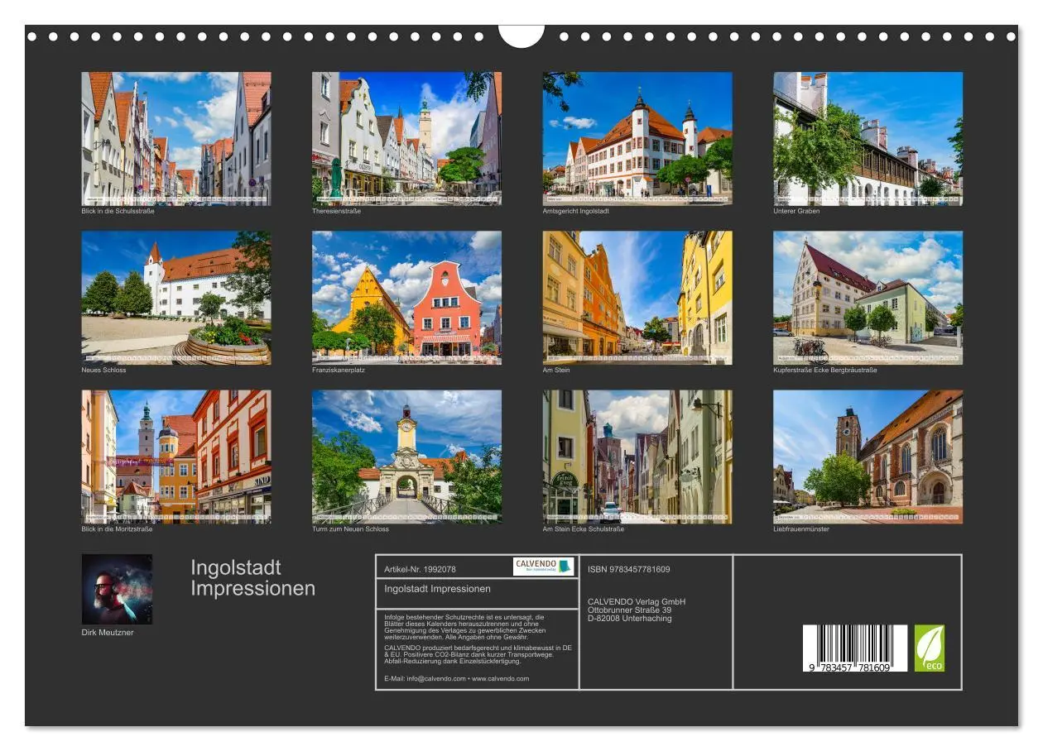
Task: Click the 'CALVENDO produziert bedarfsgerecht' paragraph
Action: 478,654
